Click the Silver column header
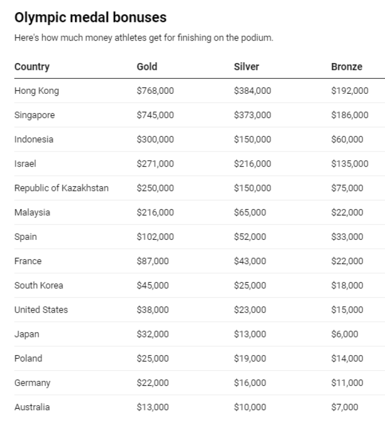The image size is (385, 421). click(246, 66)
